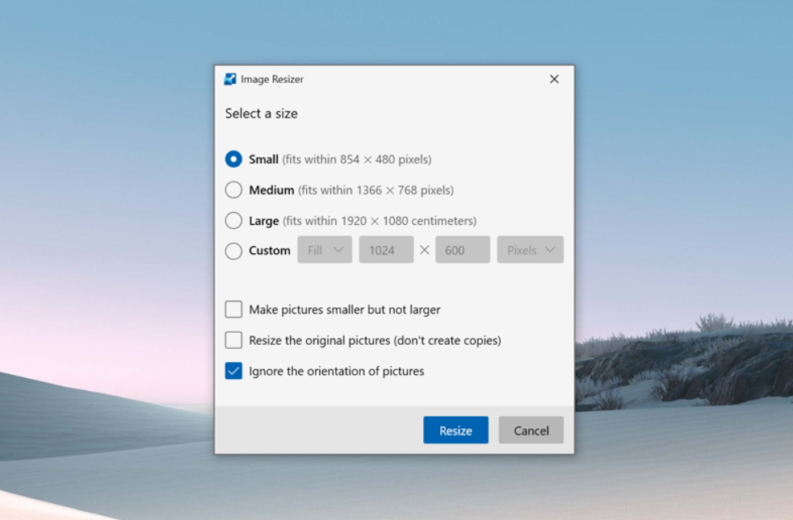793x520 pixels.
Task: Click the × symbol between width and height
Action: 425,250
